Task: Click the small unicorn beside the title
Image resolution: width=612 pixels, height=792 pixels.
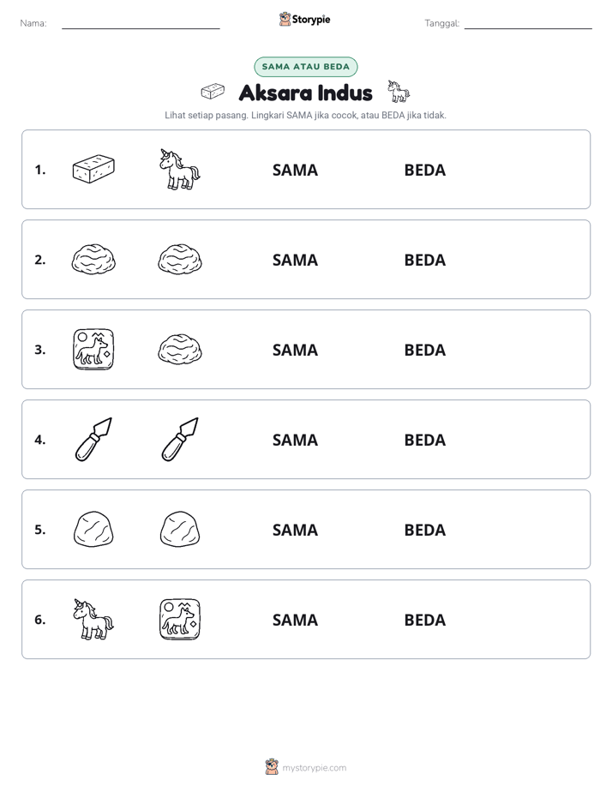Action: (399, 92)
